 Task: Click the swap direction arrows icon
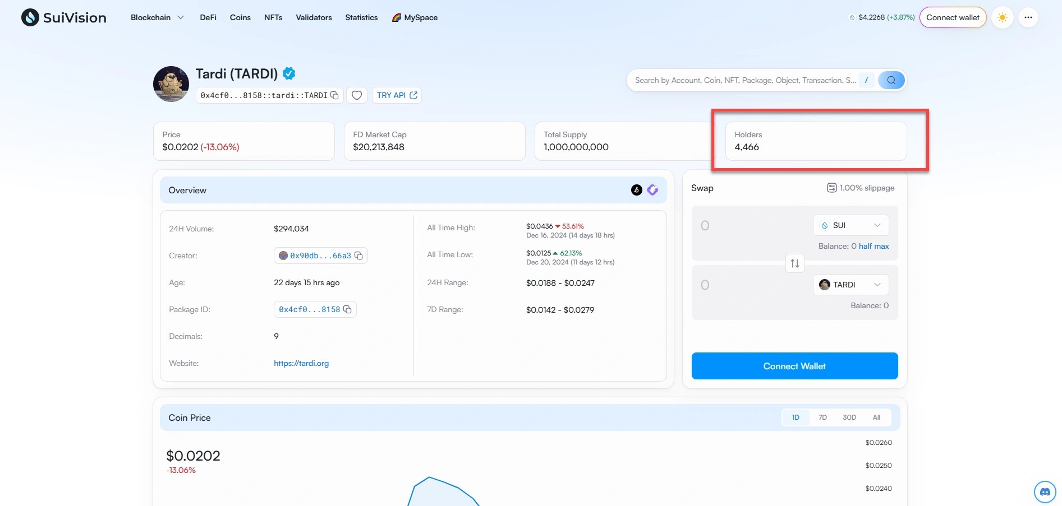coord(794,263)
